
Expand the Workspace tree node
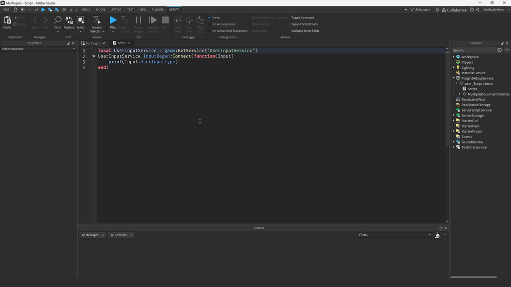tap(454, 57)
